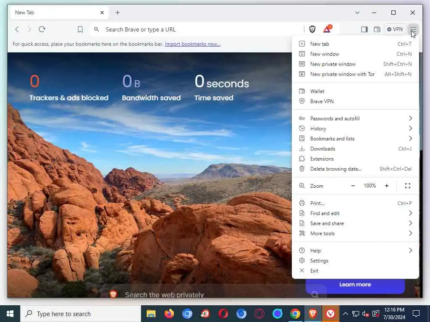430x322 pixels.
Task: Expand Bookmarks and lists submenu
Action: click(x=355, y=138)
